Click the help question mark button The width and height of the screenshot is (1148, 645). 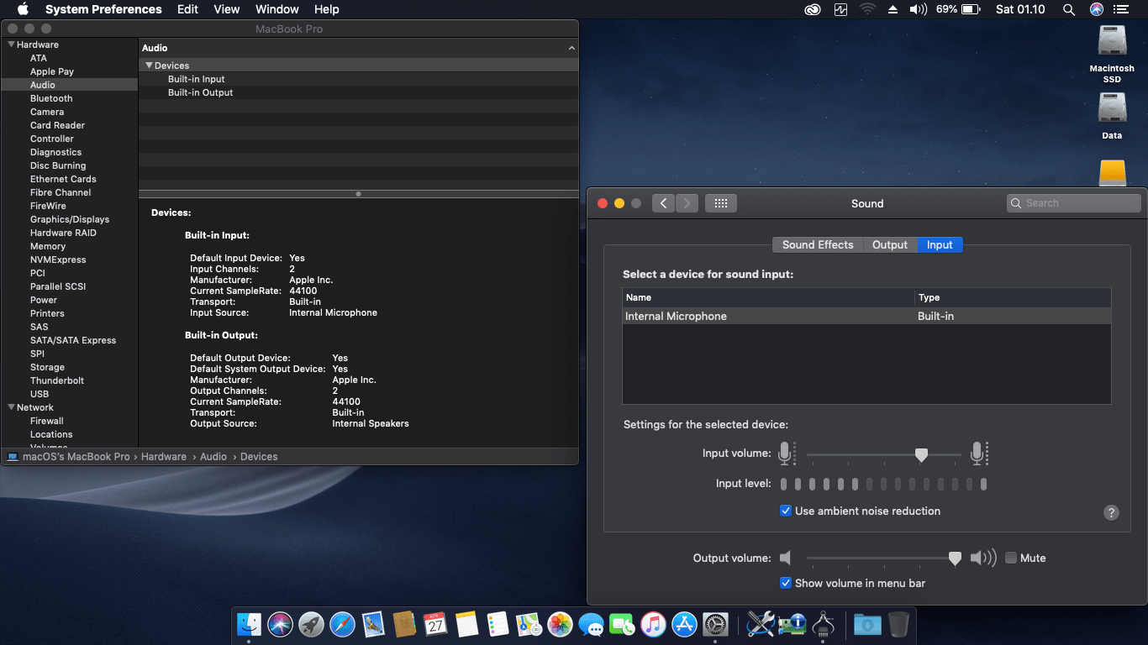(1111, 512)
